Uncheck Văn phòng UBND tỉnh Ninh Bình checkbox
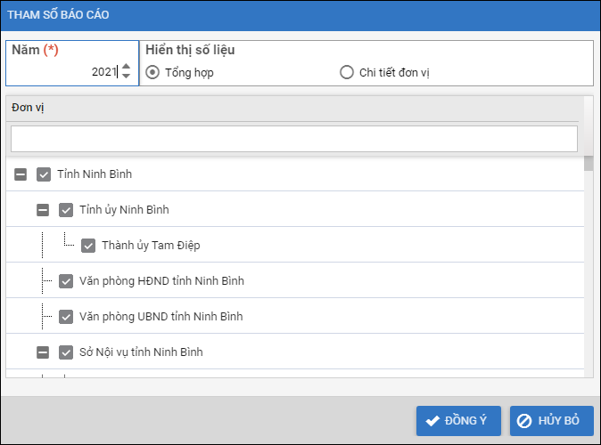This screenshot has height=445, width=601. coord(66,317)
